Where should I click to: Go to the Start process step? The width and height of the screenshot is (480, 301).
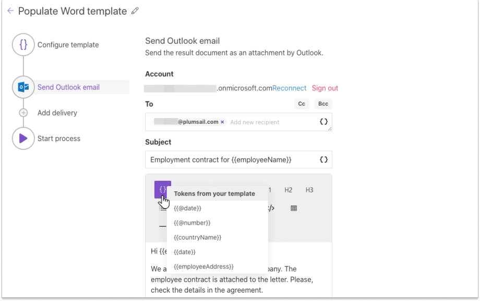[x=59, y=138]
